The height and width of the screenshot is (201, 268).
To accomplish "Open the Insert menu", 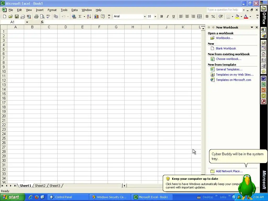I will 40,10.
